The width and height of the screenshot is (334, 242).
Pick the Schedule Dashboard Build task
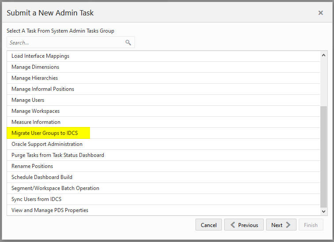[x=163, y=177]
